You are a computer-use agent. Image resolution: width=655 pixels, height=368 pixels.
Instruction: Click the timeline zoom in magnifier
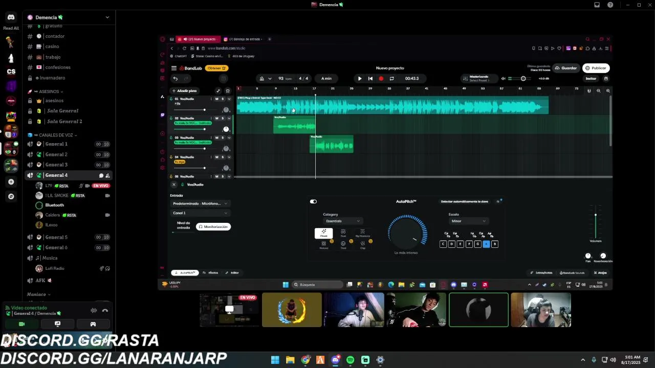click(608, 91)
